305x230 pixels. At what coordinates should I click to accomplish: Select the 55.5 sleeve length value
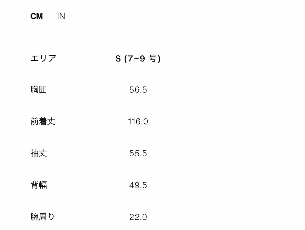tap(138, 153)
